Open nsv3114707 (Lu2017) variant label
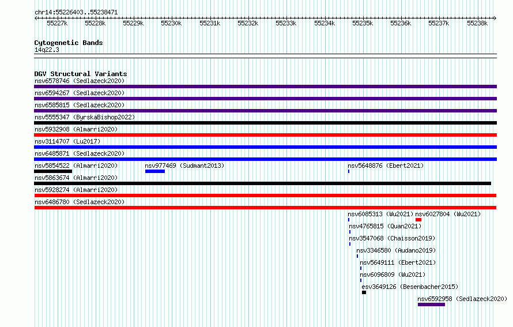The image size is (513, 327). tap(67, 141)
